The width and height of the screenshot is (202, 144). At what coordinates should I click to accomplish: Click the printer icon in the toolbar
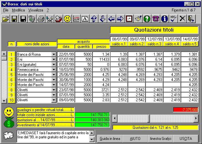click(x=41, y=19)
